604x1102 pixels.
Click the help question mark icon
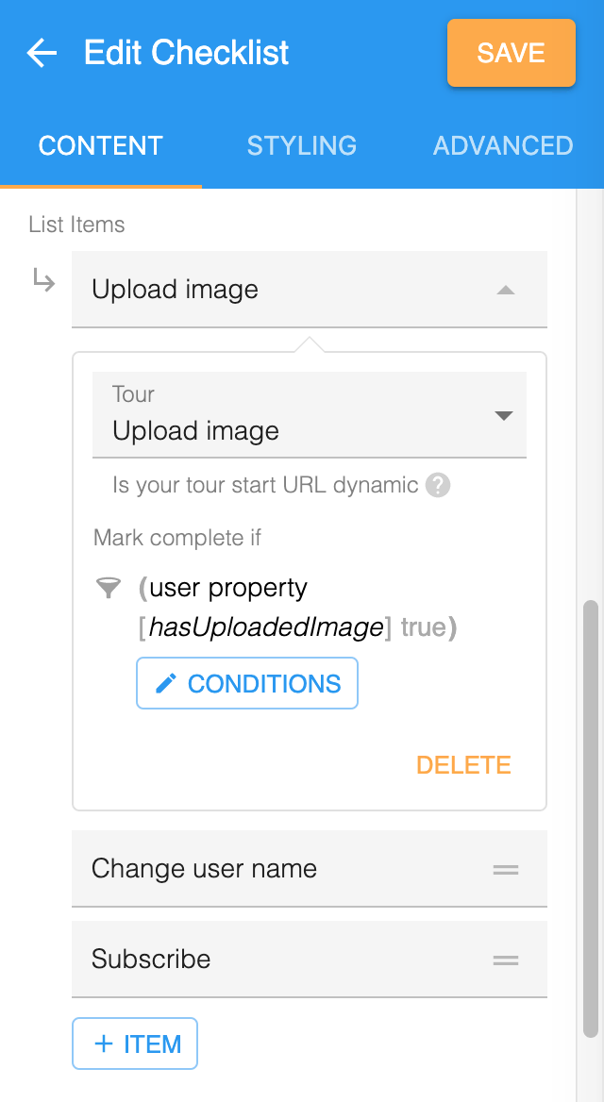point(438,485)
